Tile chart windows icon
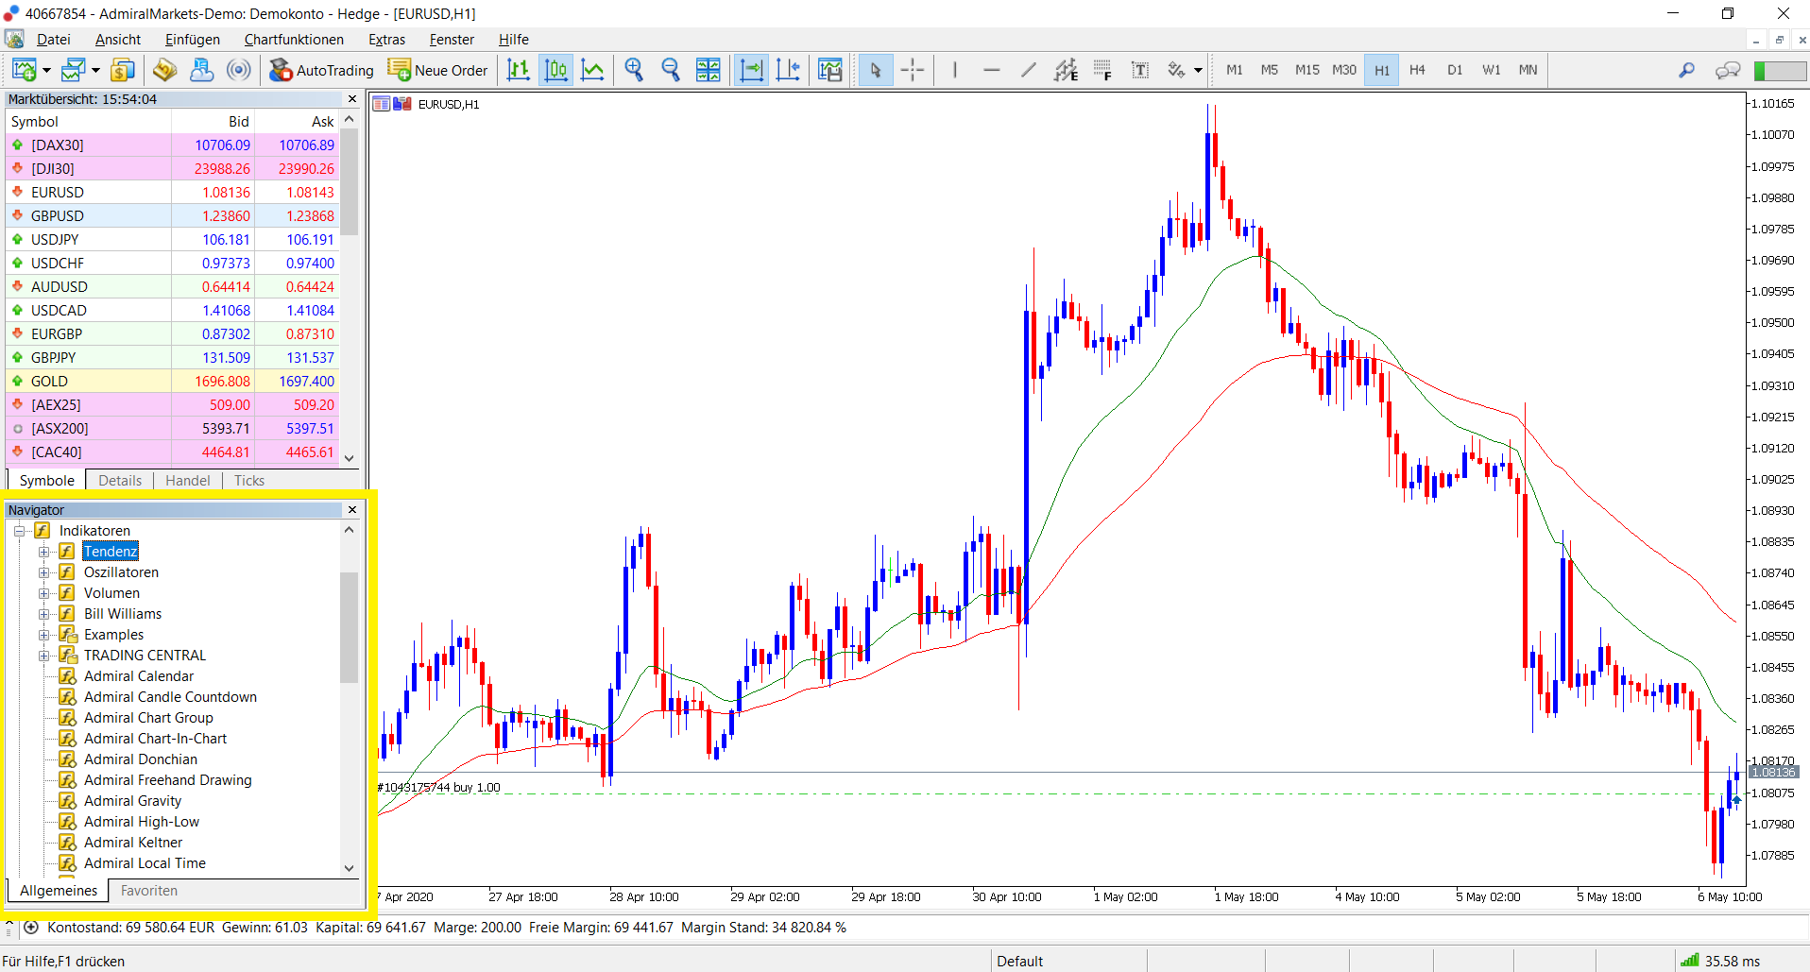Viewport: 1810px width, 972px height. pos(708,70)
